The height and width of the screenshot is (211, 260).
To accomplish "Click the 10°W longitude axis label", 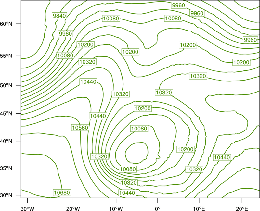I will [x=116, y=208].
